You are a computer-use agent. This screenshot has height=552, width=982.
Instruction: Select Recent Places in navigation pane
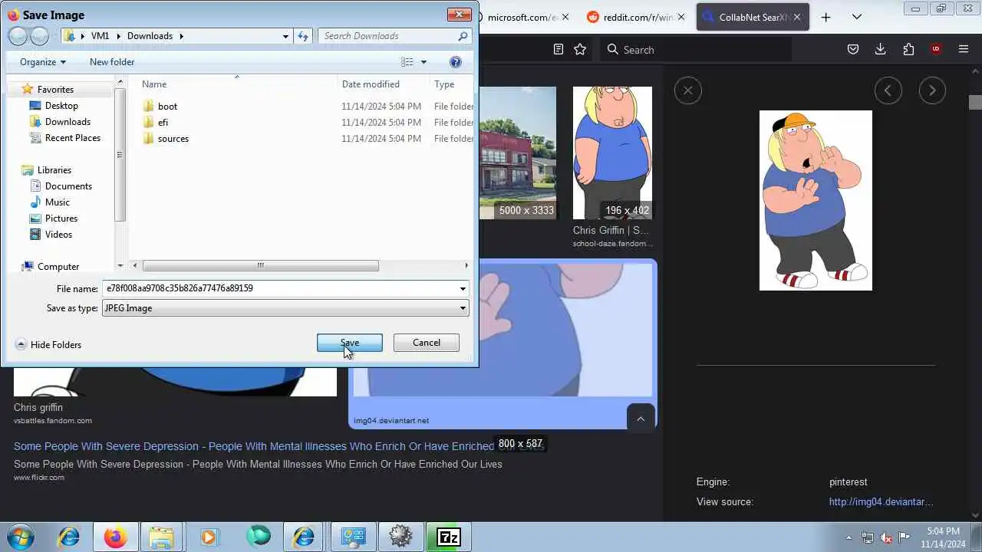click(73, 138)
